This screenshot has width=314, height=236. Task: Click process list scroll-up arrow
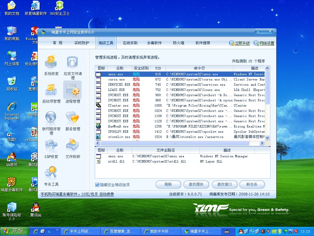click(267, 68)
